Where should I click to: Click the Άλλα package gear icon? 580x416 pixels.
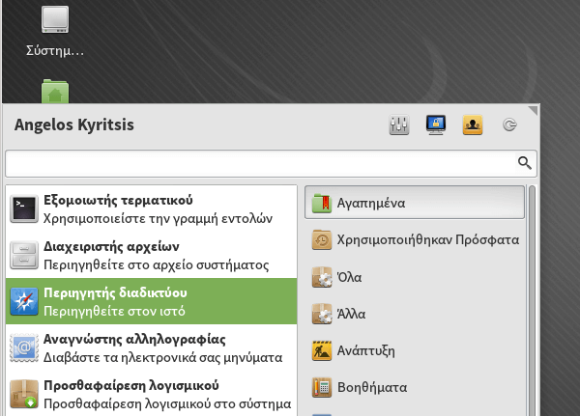(322, 314)
